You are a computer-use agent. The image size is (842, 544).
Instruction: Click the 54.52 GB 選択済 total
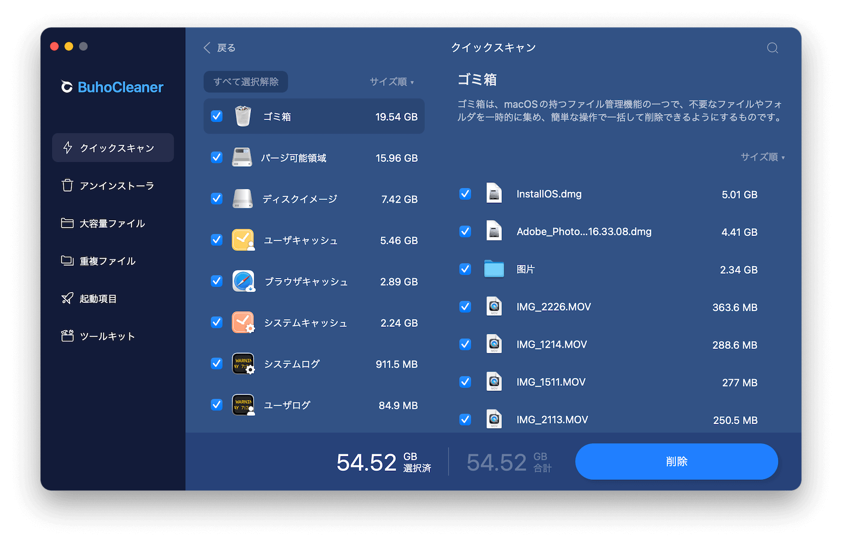click(x=384, y=462)
